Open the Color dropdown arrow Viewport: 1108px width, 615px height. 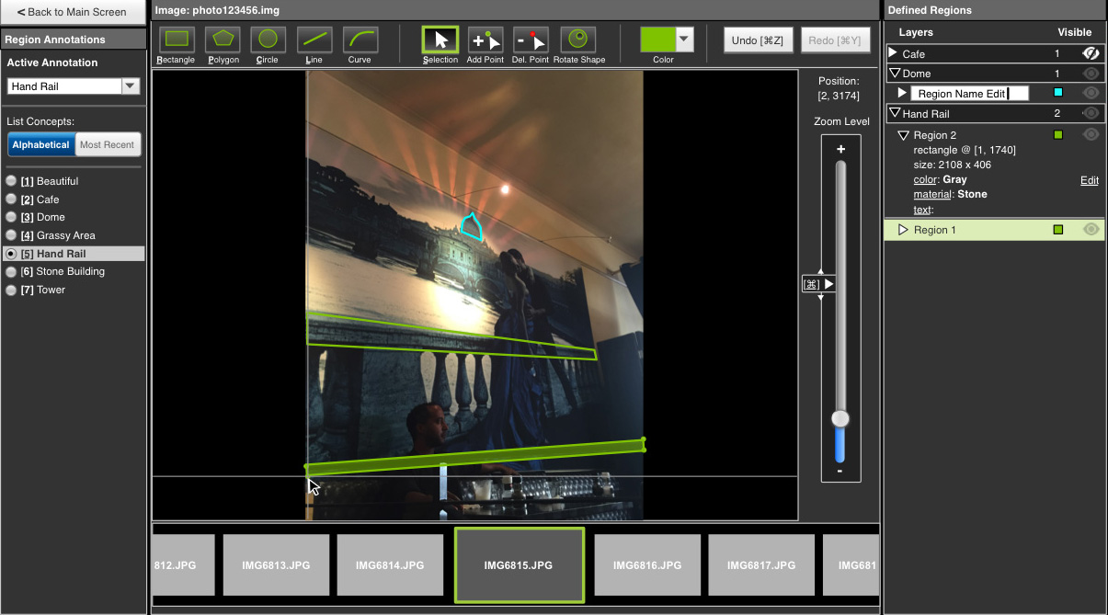(684, 40)
